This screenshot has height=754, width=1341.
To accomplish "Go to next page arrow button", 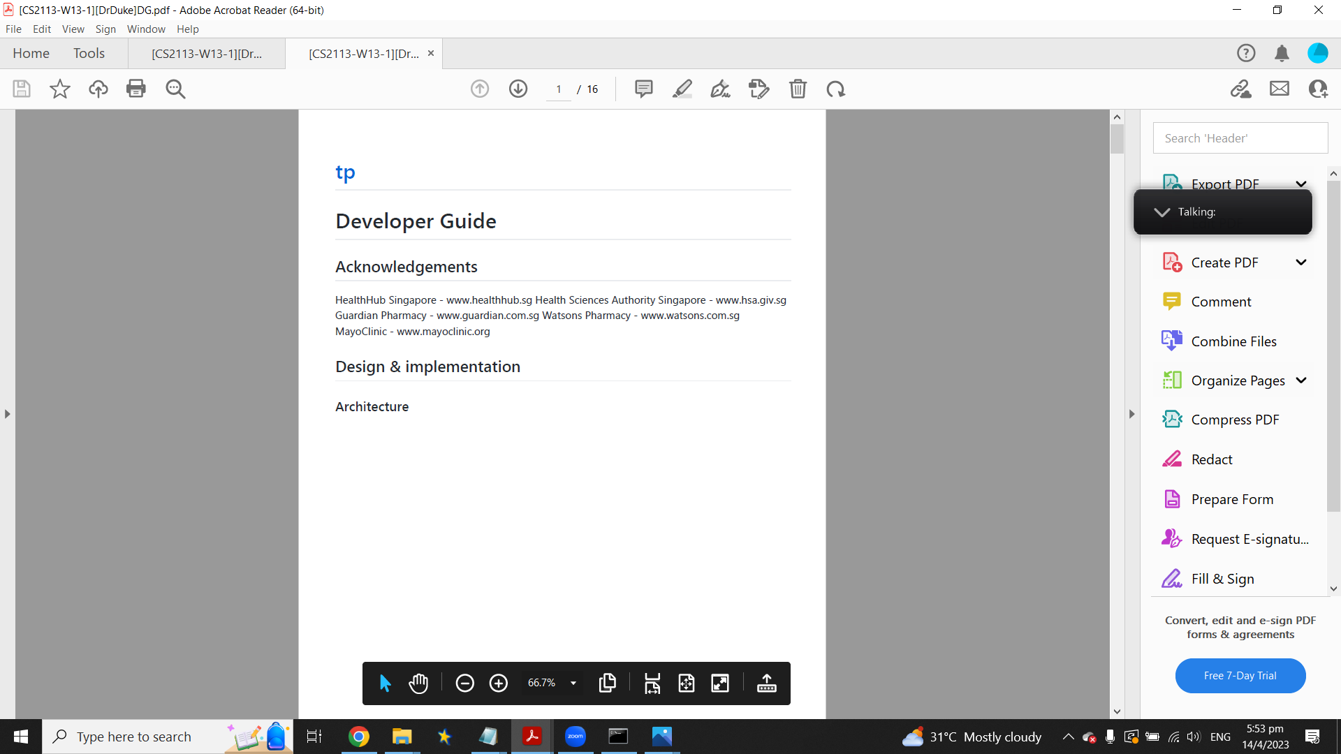I will 518,89.
